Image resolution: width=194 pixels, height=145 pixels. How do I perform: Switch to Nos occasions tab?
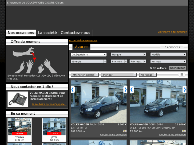[21, 33]
